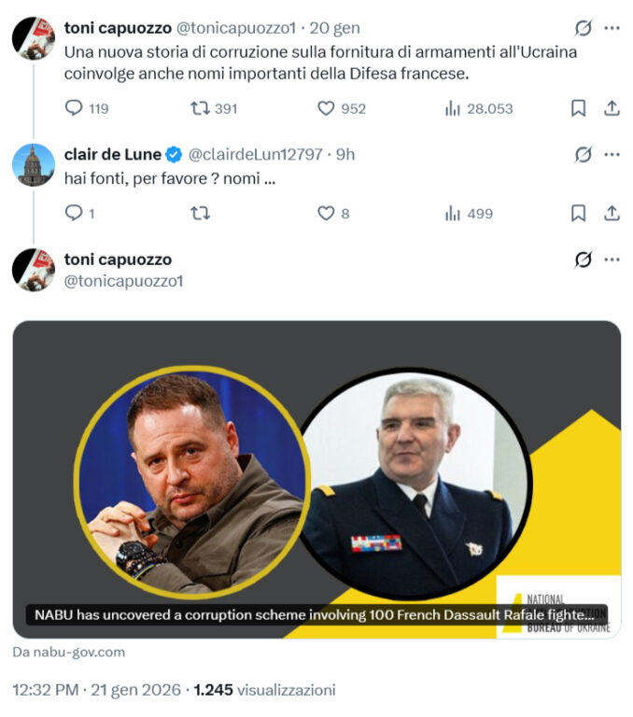The width and height of the screenshot is (633, 717).
Task: Open the NABU corruption scheme link card
Action: 316,479
